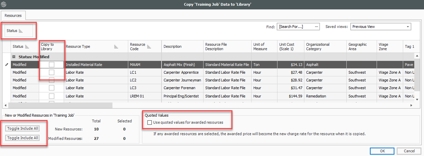The height and width of the screenshot is (156, 424).
Task: Click Toggle Include All beside Modified Resources
Action: (23, 138)
